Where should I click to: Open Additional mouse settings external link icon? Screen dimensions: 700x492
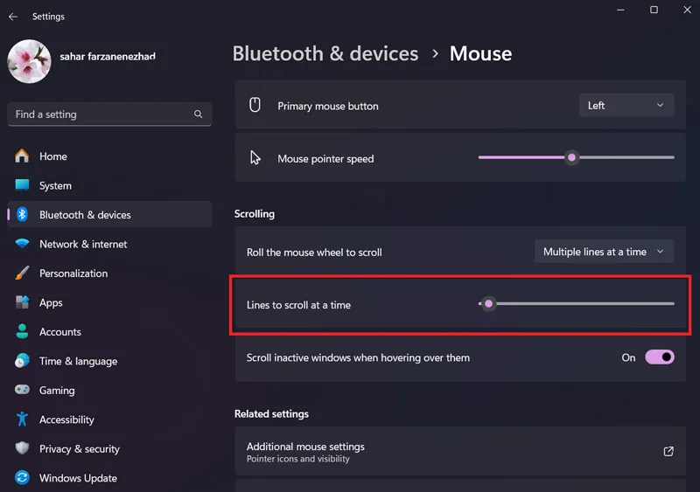pos(668,452)
